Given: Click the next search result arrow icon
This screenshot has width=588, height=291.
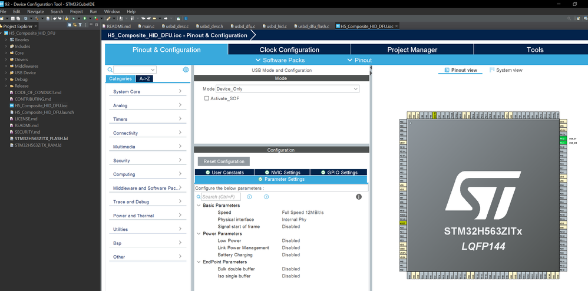Looking at the screenshot, I should 266,197.
